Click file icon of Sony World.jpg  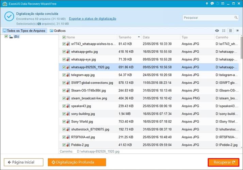click(x=68, y=121)
